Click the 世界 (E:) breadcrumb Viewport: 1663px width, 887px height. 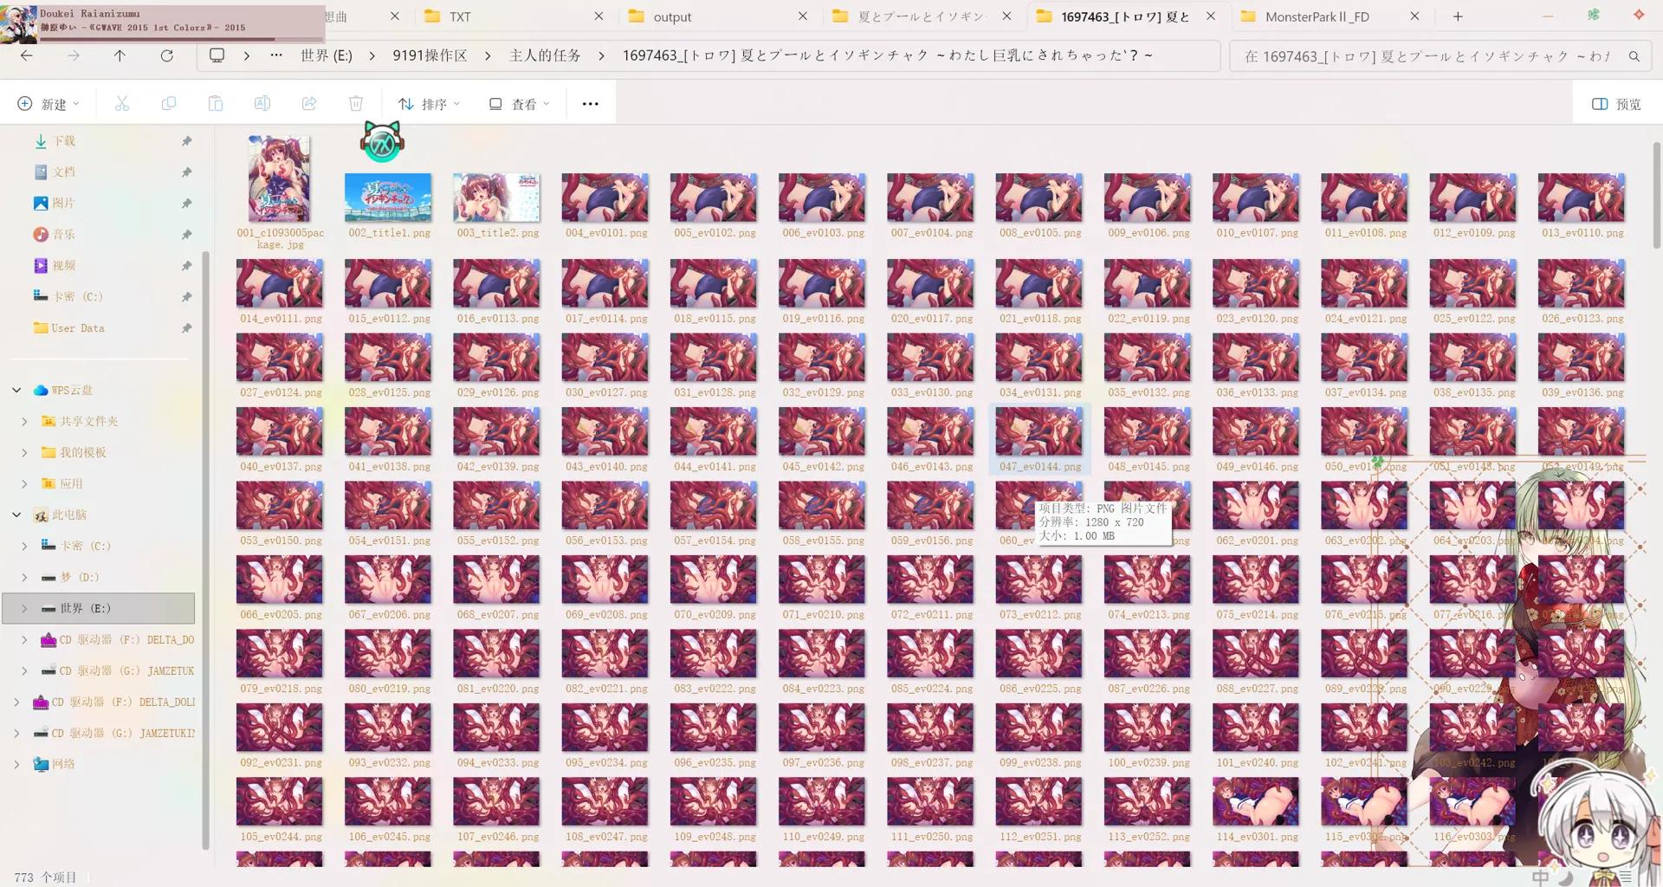click(327, 55)
